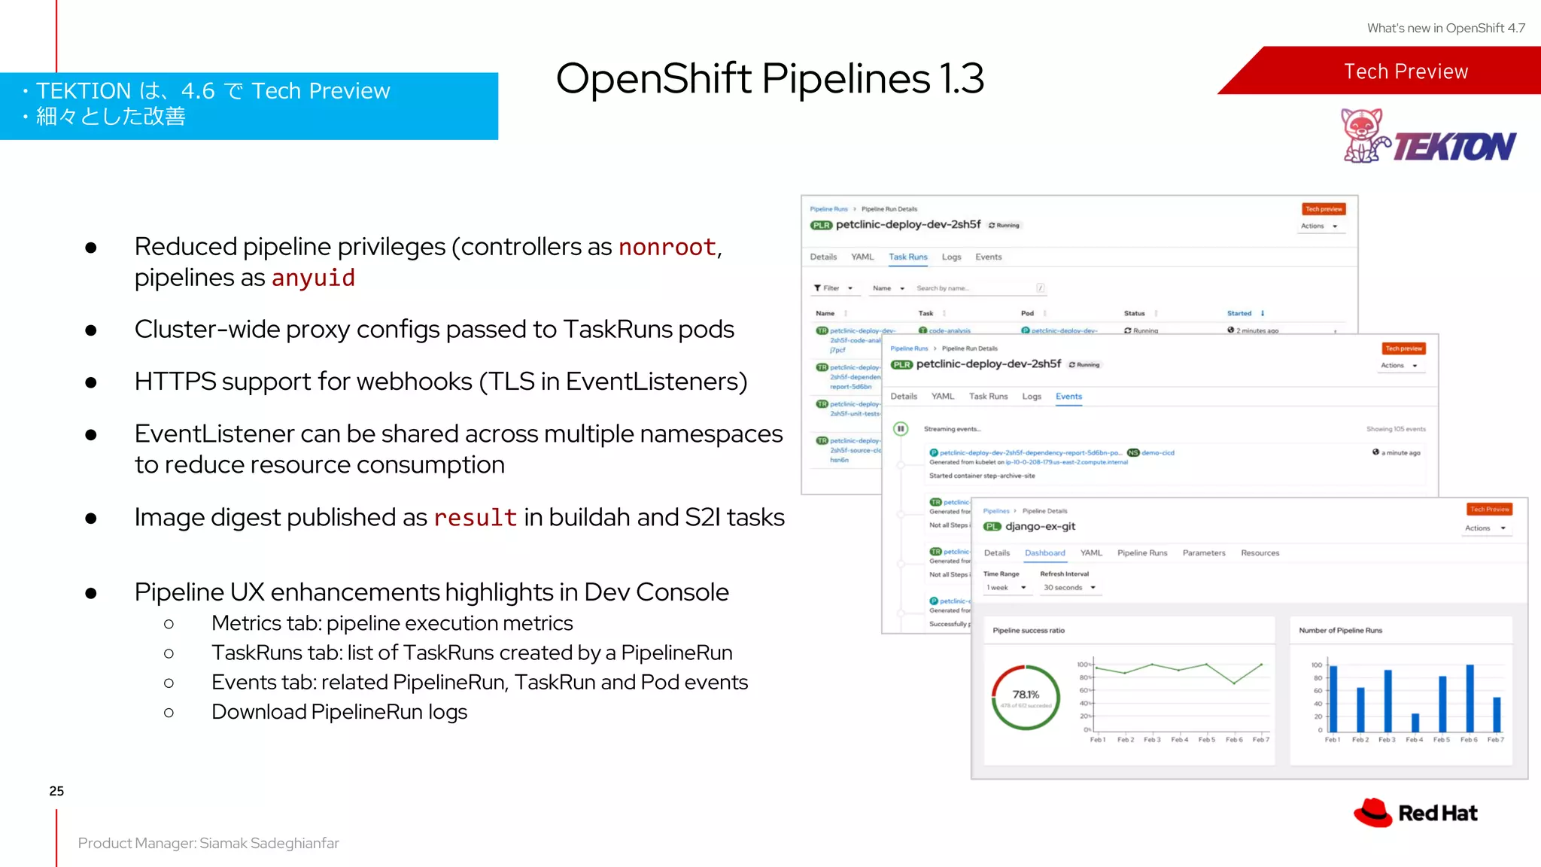Click NS namespace badge beside demo-cicd
The height and width of the screenshot is (867, 1541).
pos(1132,453)
